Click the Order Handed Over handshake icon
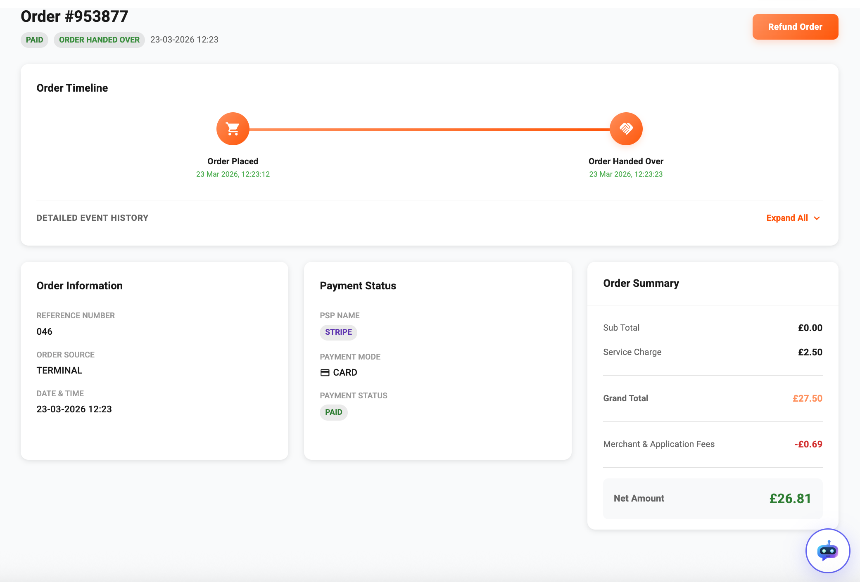860x582 pixels. (626, 129)
